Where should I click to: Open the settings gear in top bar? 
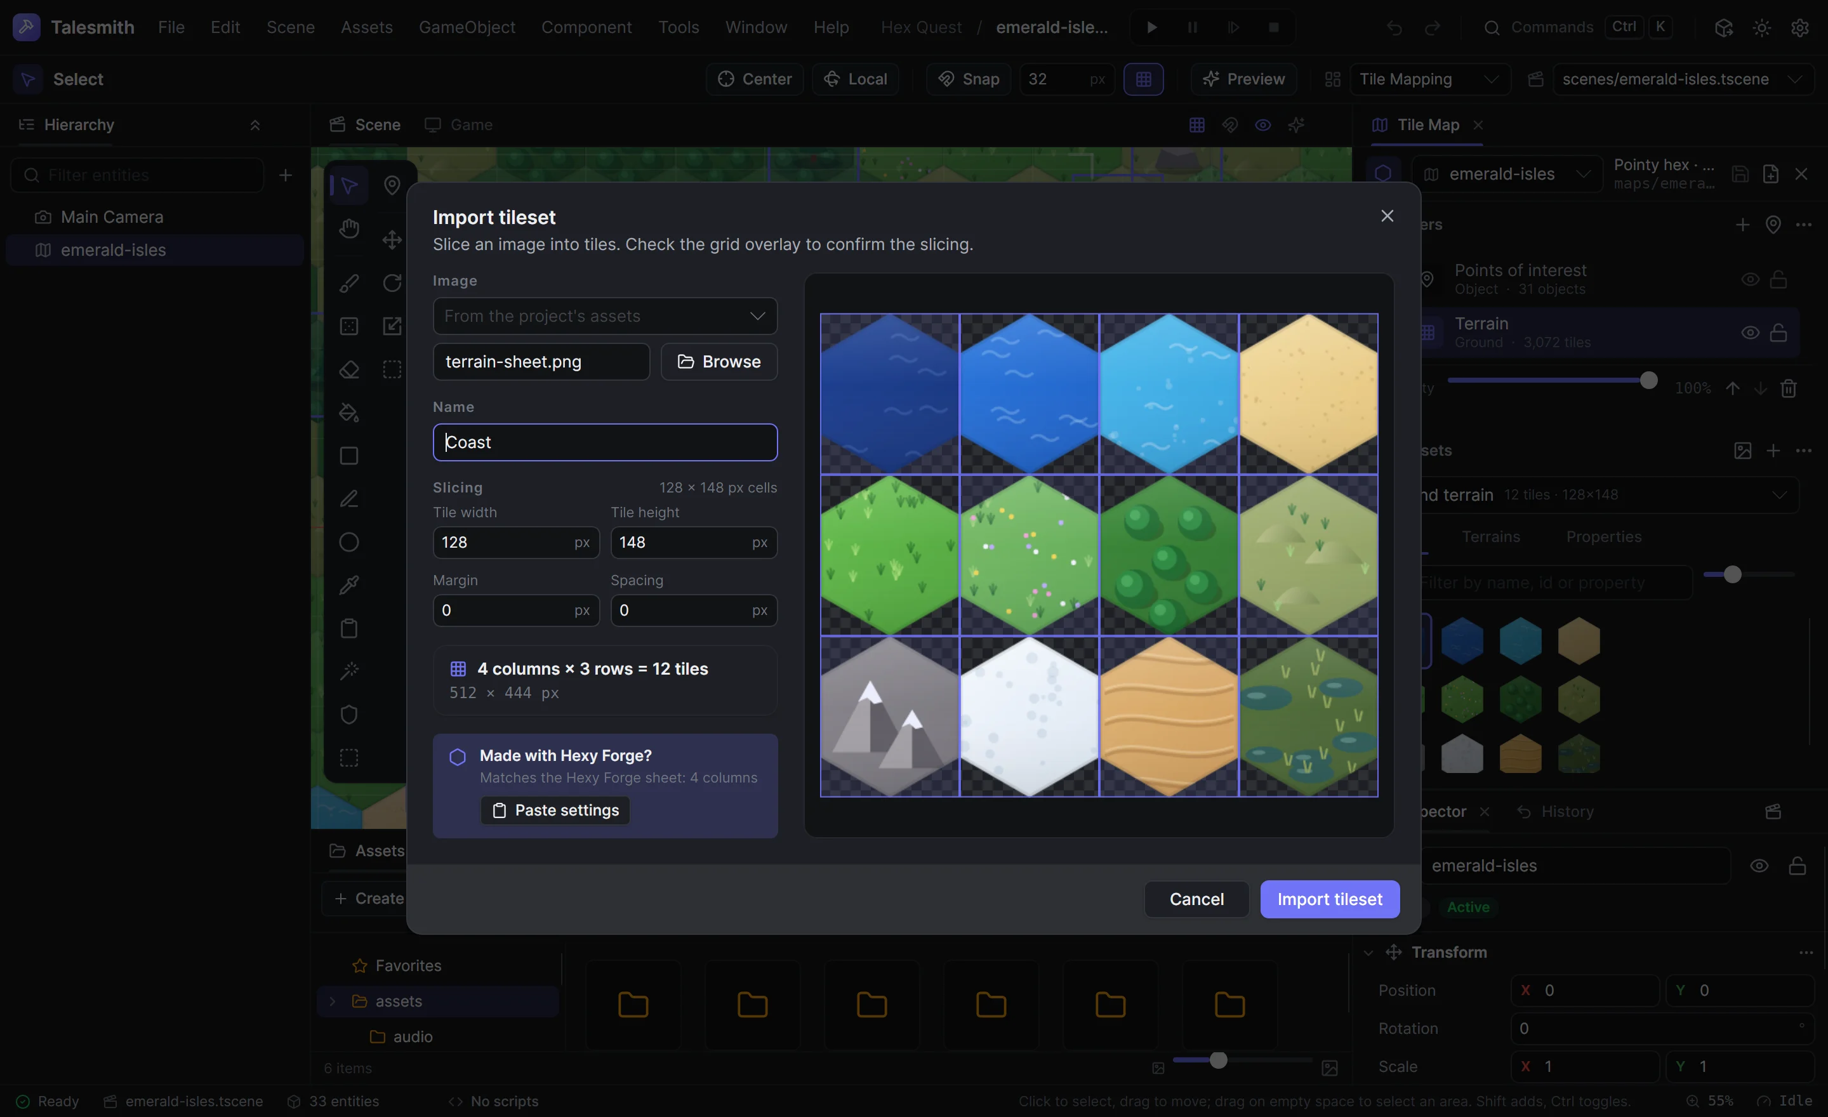(x=1800, y=27)
